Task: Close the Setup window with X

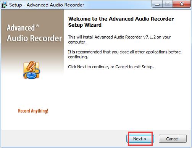Action: pyautogui.click(x=182, y=4)
